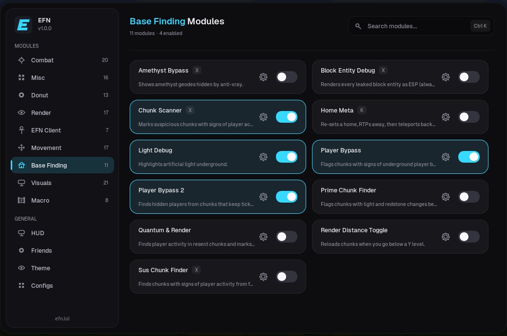Click the X keybind badge on Chunk Scanner

[x=190, y=110]
